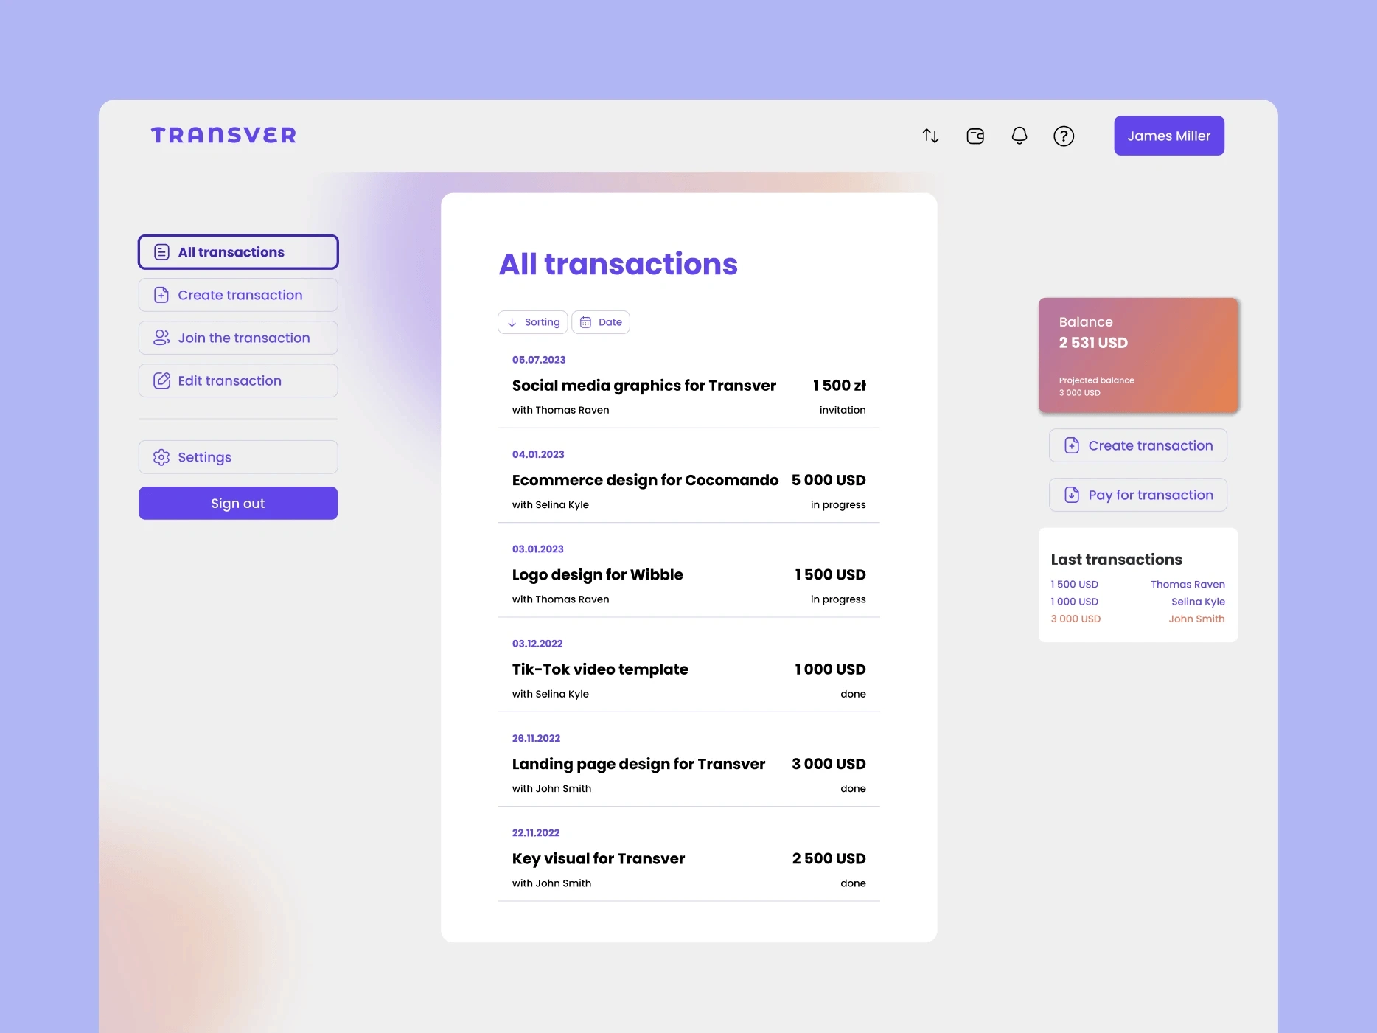Open Settings from the sidebar
Image resolution: width=1377 pixels, height=1033 pixels.
pos(238,457)
